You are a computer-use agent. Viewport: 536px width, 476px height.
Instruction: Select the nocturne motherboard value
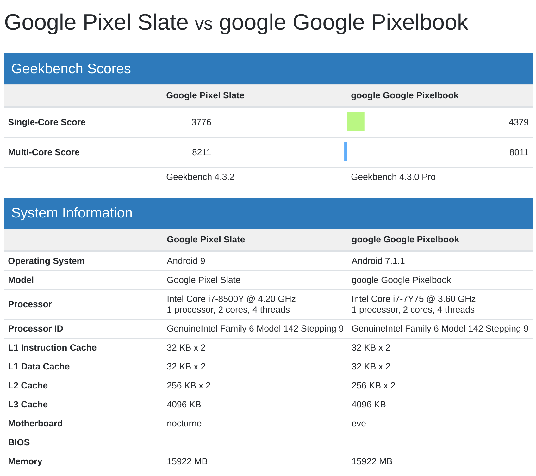click(184, 424)
